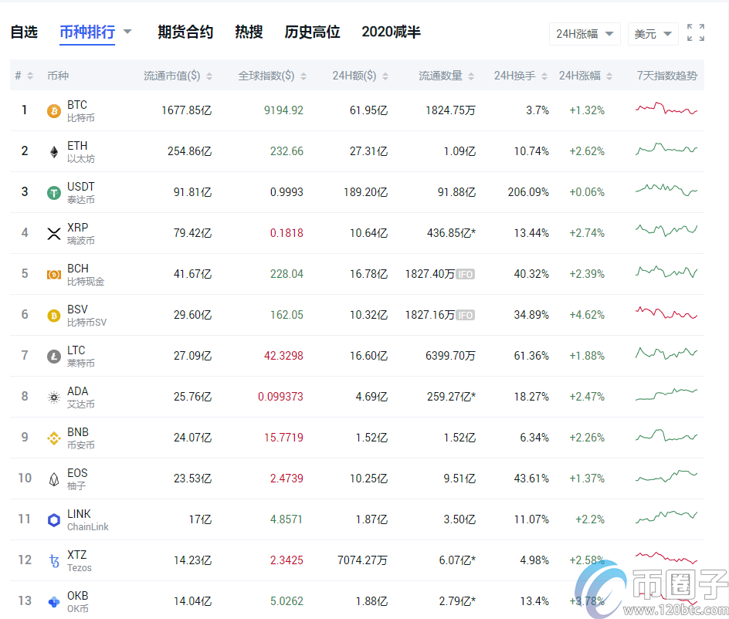The image size is (729, 619).
Task: View the EOS 7-day trend chart
Action: 666,476
